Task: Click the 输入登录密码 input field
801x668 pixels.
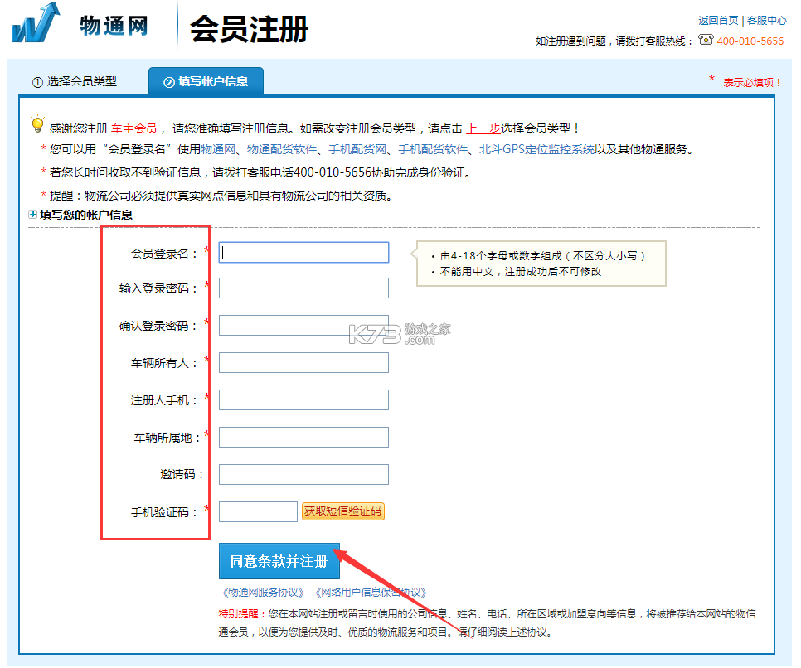Action: tap(304, 288)
